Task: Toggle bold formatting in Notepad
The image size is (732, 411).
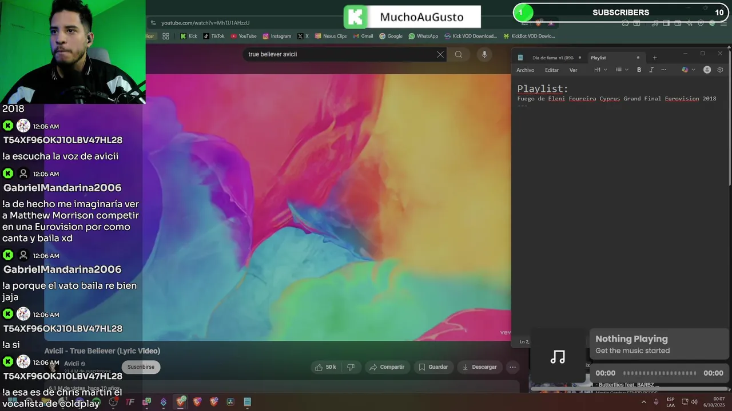Action: (x=639, y=70)
